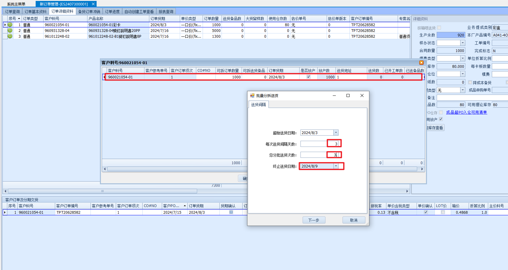Select the 订单详细资料 tab
This screenshot has height=270, width=508.
coord(62,11)
